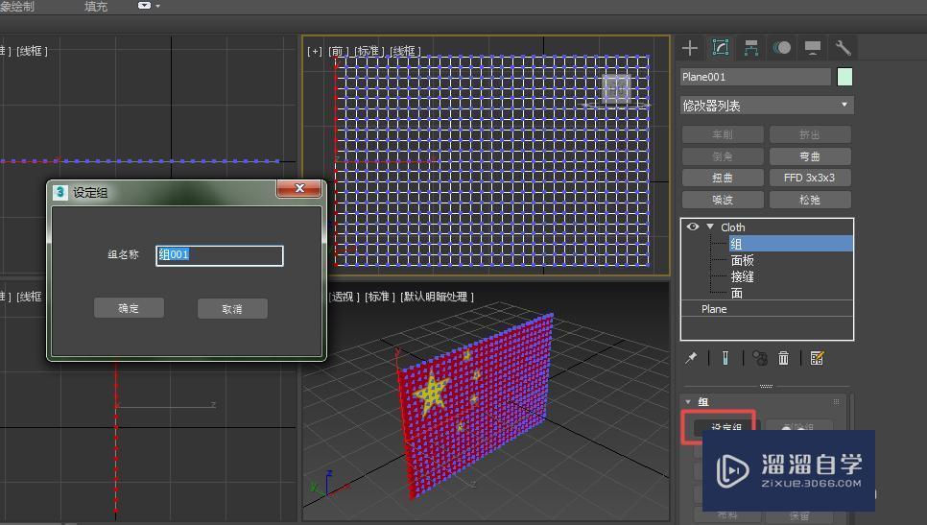This screenshot has height=525, width=927.
Task: Open the Display command panel tab
Action: pos(812,48)
